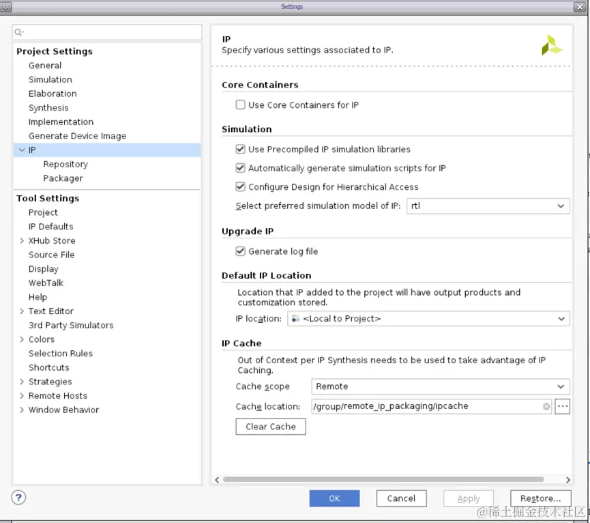This screenshot has width=590, height=523.
Task: Enable Use Core Containers for IP
Action: click(241, 105)
